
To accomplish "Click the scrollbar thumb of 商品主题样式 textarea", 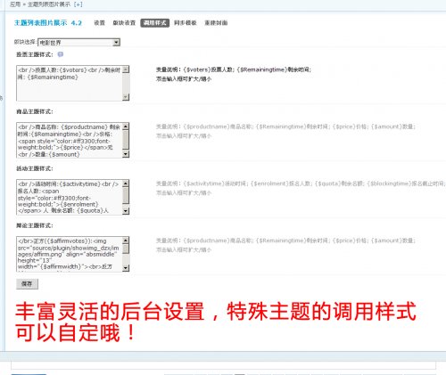I will [x=126, y=140].
